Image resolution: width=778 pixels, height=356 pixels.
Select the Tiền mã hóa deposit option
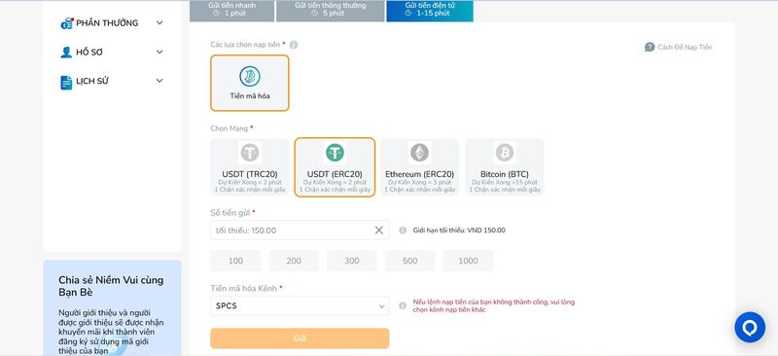tap(250, 83)
